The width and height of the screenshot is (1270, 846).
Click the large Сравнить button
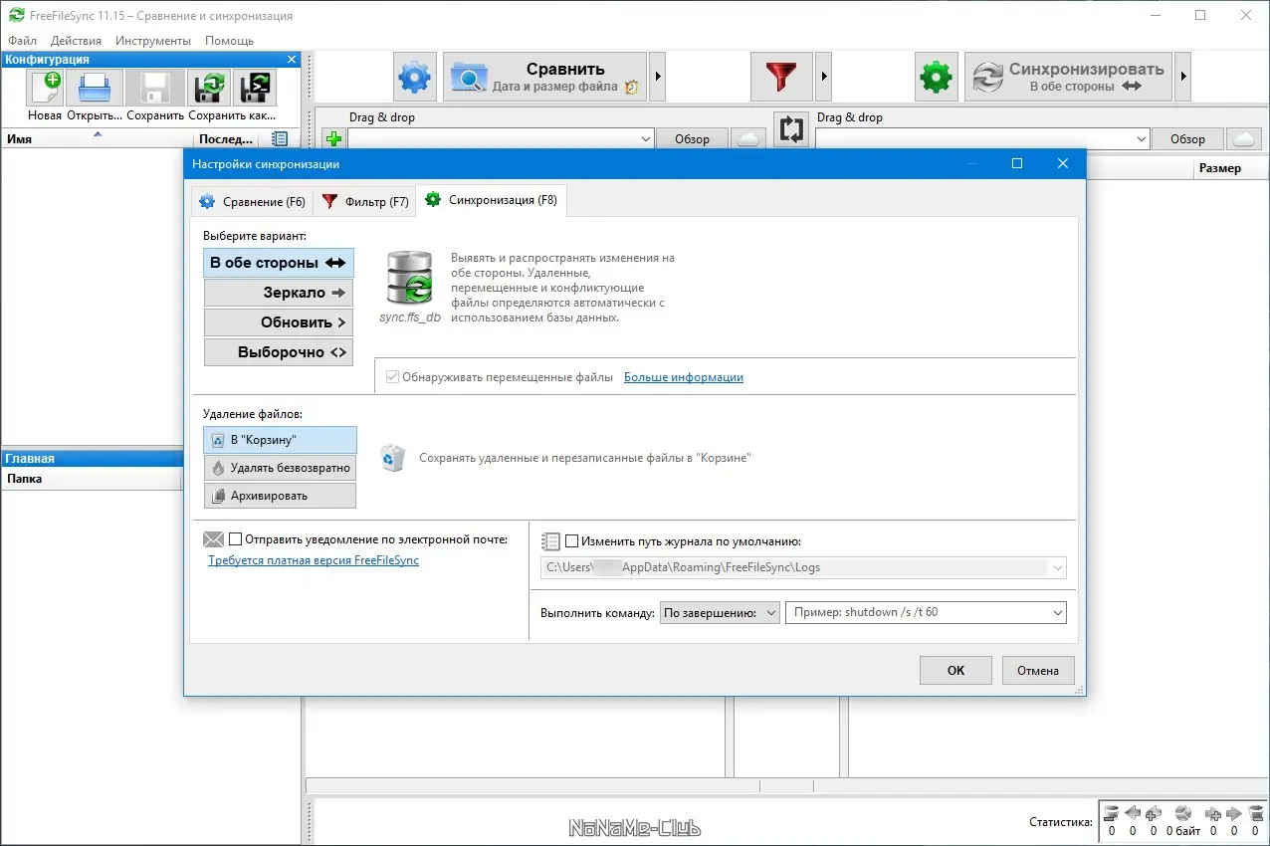(544, 77)
